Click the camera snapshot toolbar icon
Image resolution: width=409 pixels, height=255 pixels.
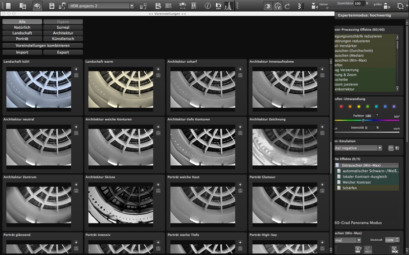coord(218,6)
